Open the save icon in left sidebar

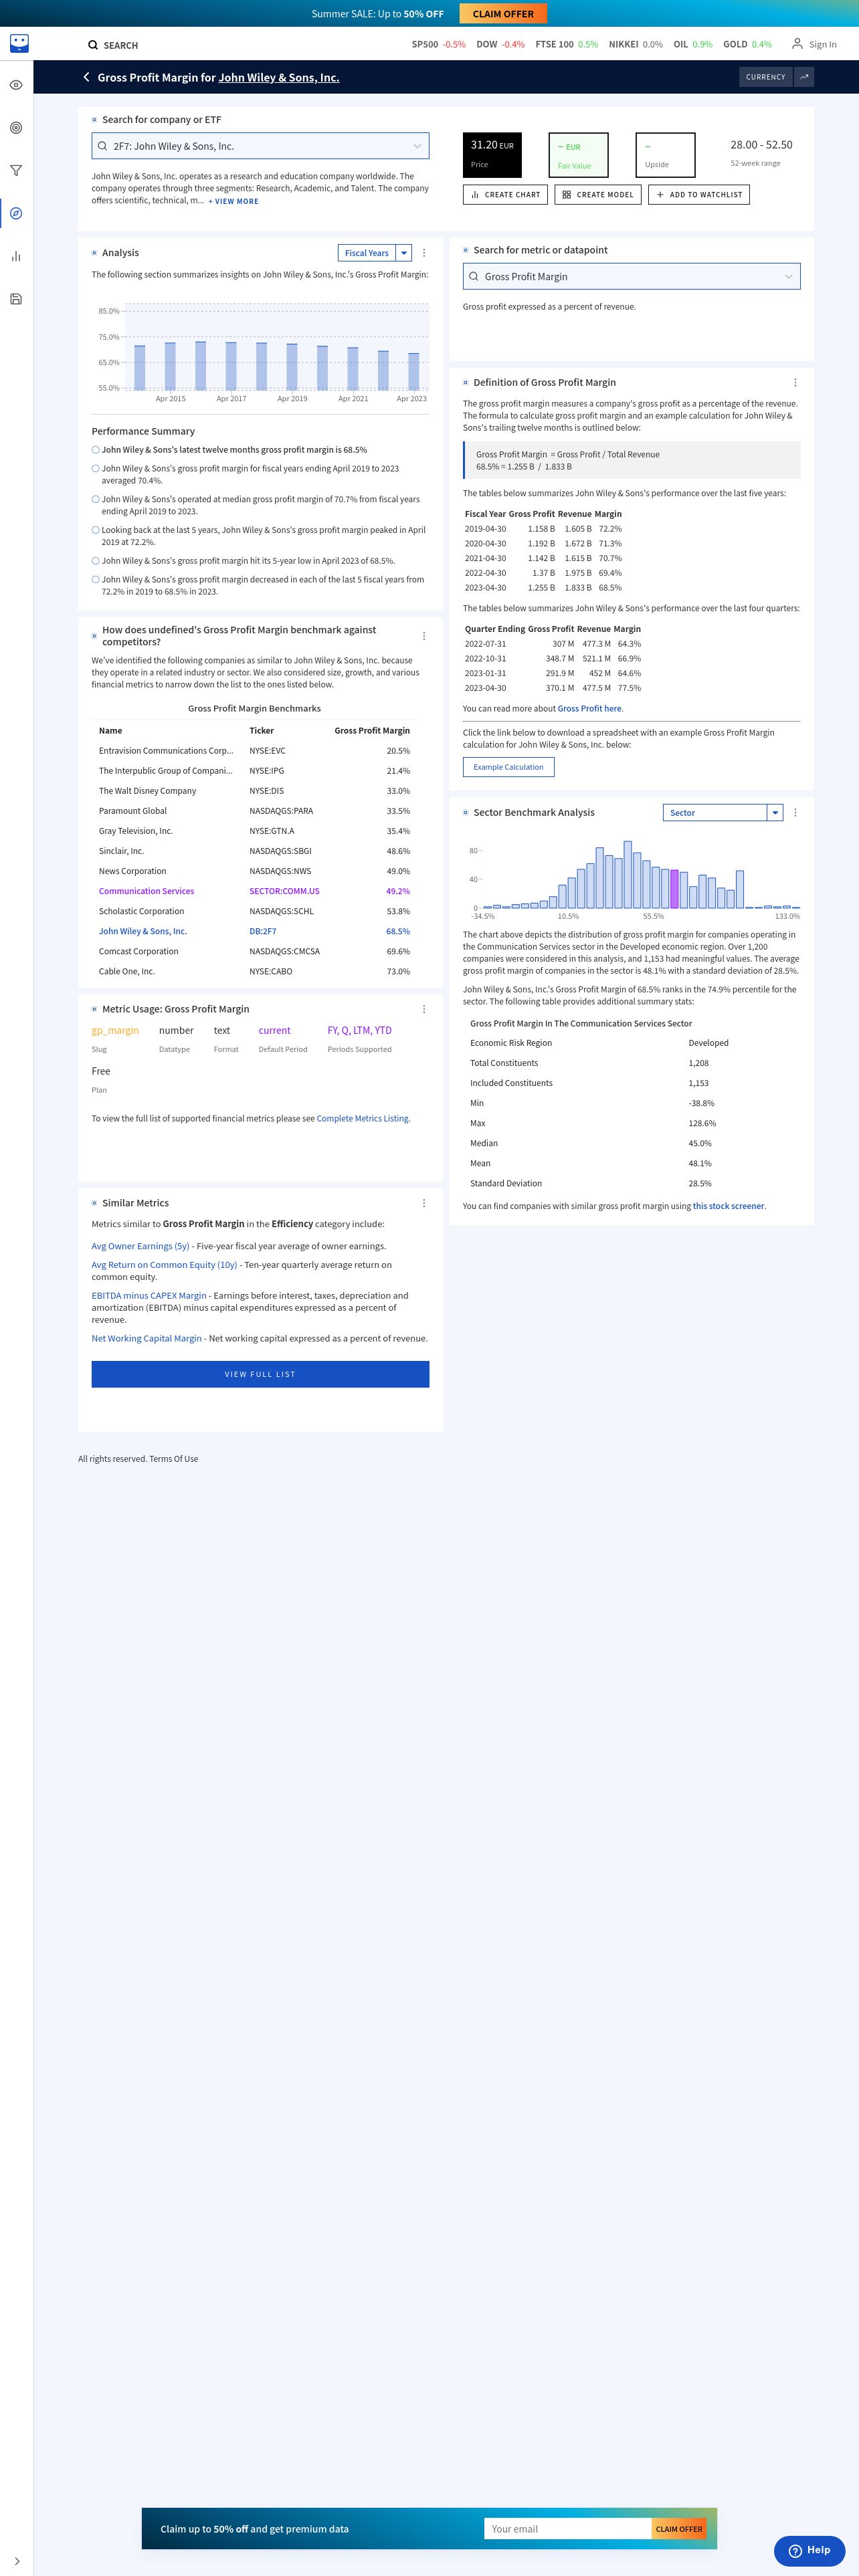[x=16, y=299]
